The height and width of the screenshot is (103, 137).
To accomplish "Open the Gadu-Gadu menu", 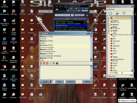I will point(111,9).
